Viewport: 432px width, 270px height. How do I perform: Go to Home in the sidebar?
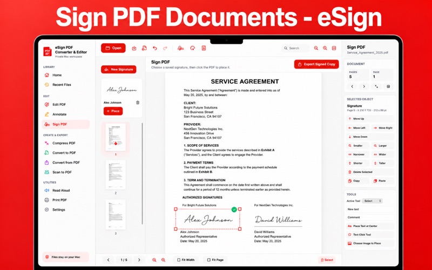65,75
